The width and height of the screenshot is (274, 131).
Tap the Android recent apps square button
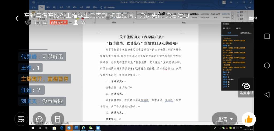click(267, 36)
